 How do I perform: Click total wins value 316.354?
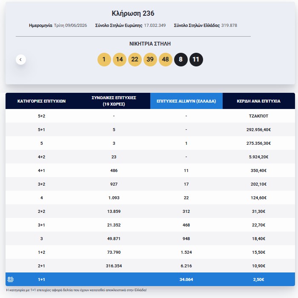114,266
